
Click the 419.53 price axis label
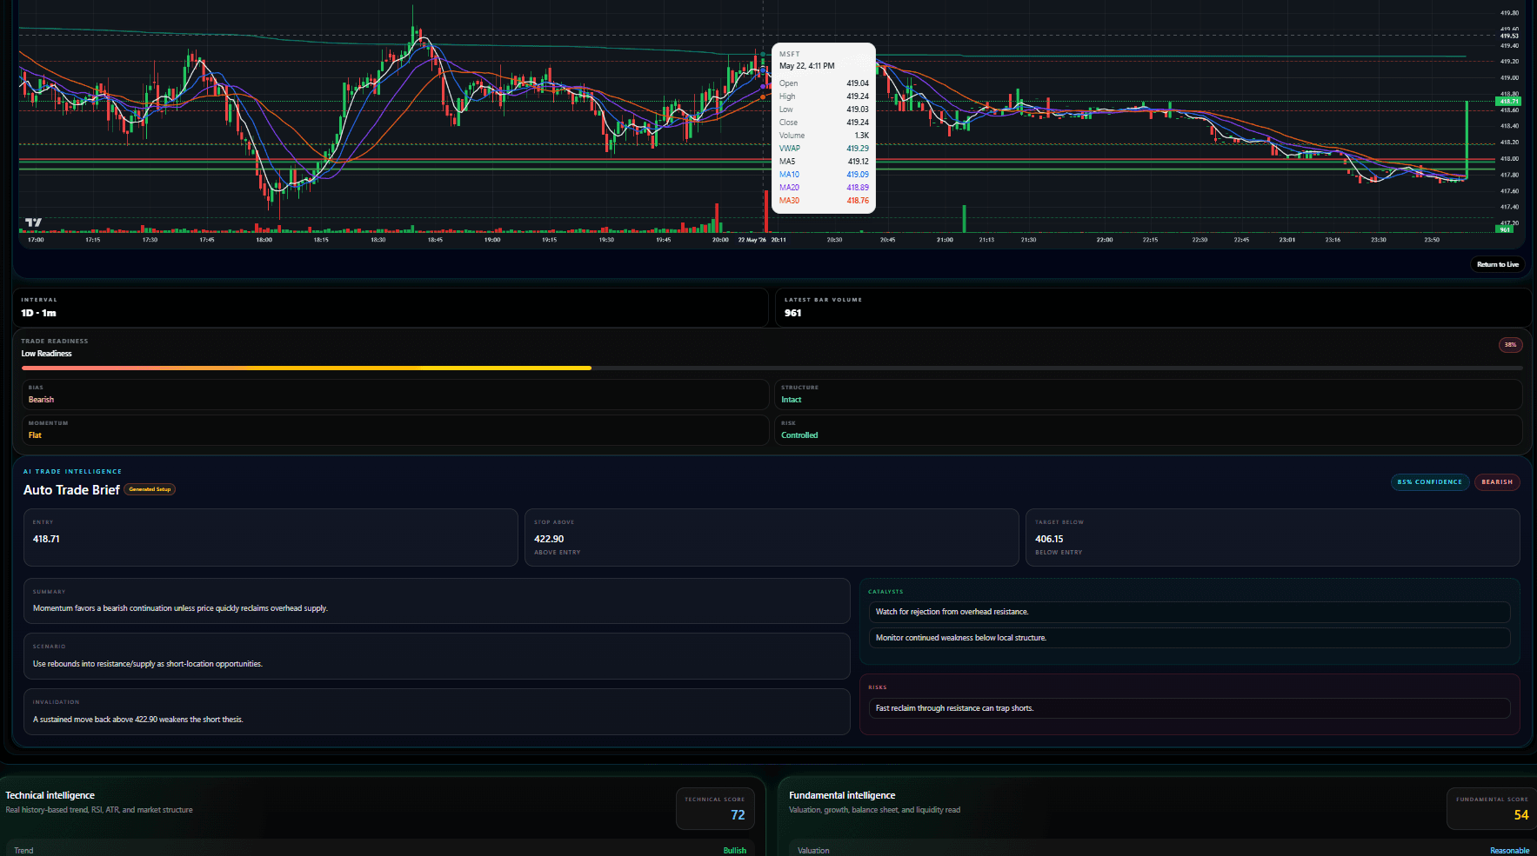1509,36
